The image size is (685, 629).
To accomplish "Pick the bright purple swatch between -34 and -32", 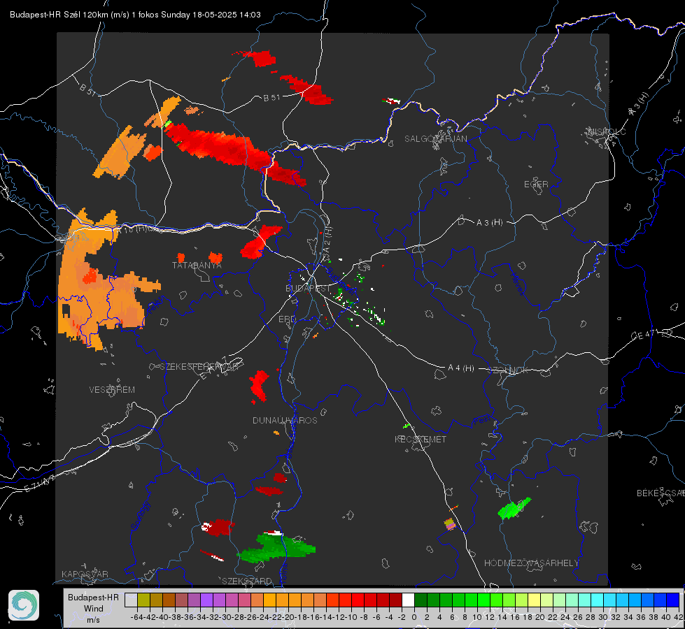I will [206, 600].
